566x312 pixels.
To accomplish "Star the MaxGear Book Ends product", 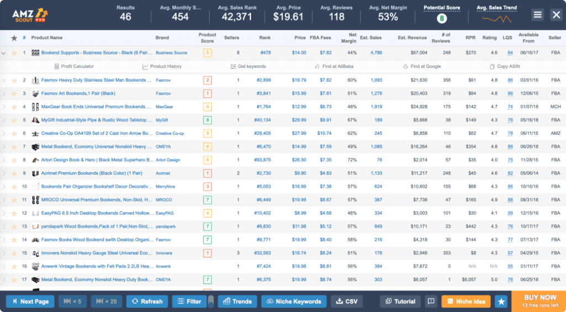I will [14, 107].
